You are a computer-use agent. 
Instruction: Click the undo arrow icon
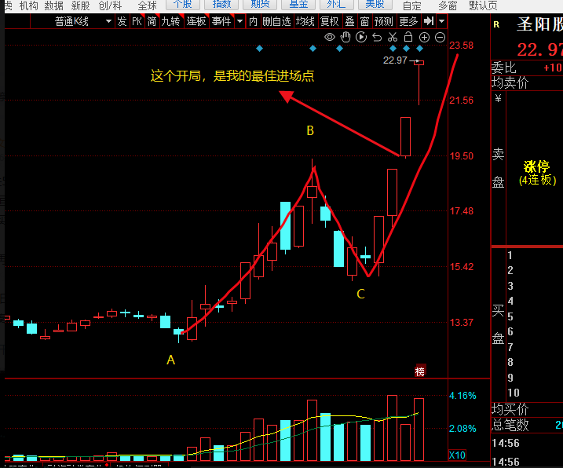click(377, 37)
